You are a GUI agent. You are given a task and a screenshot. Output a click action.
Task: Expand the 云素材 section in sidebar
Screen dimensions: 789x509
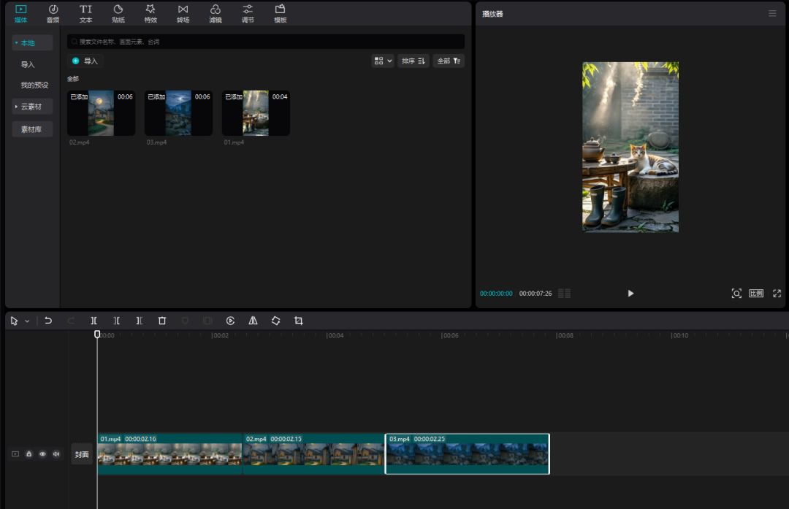coord(32,107)
